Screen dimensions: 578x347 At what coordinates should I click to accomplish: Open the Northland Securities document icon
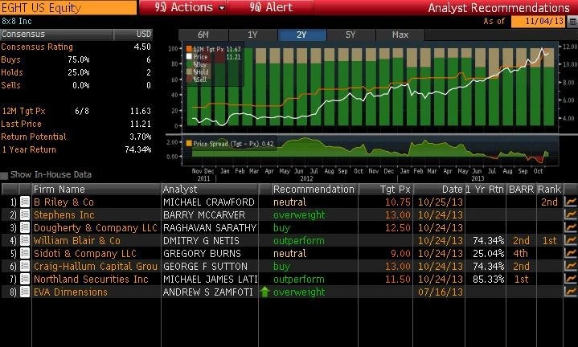click(x=25, y=280)
